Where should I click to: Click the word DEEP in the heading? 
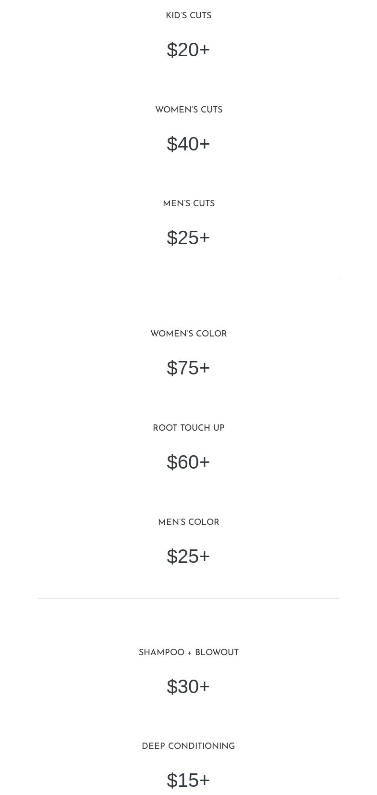point(153,746)
